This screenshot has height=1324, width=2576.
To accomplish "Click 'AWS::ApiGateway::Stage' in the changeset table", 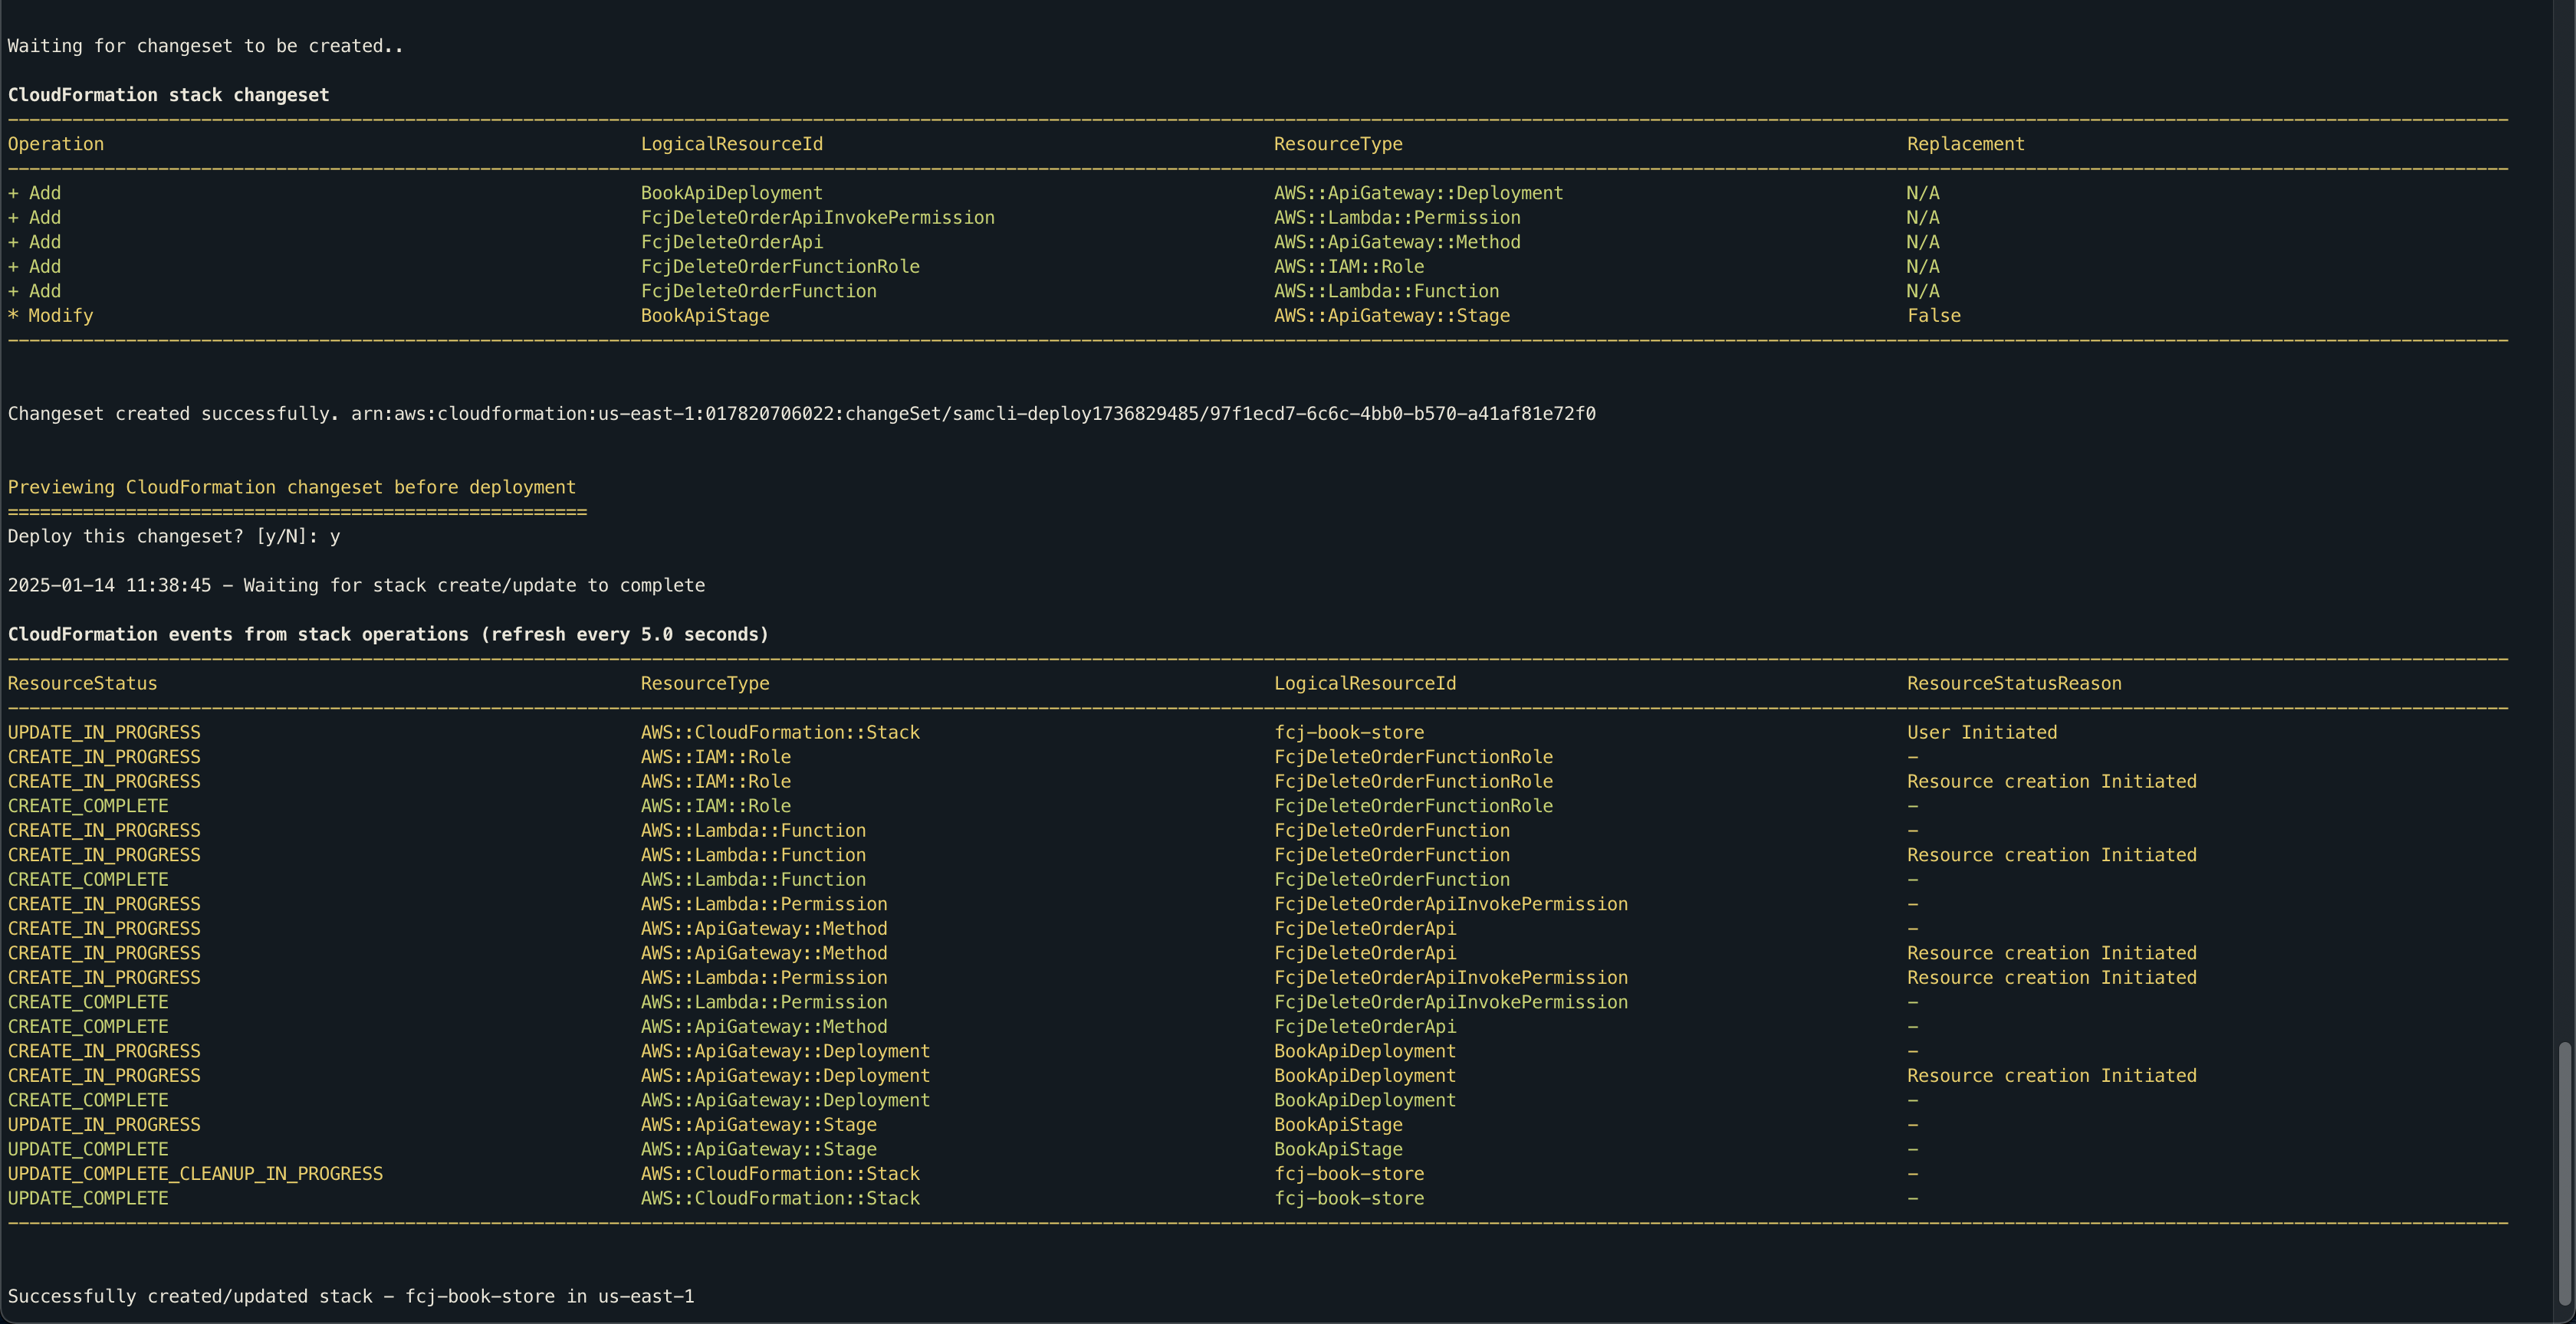I will (1392, 316).
